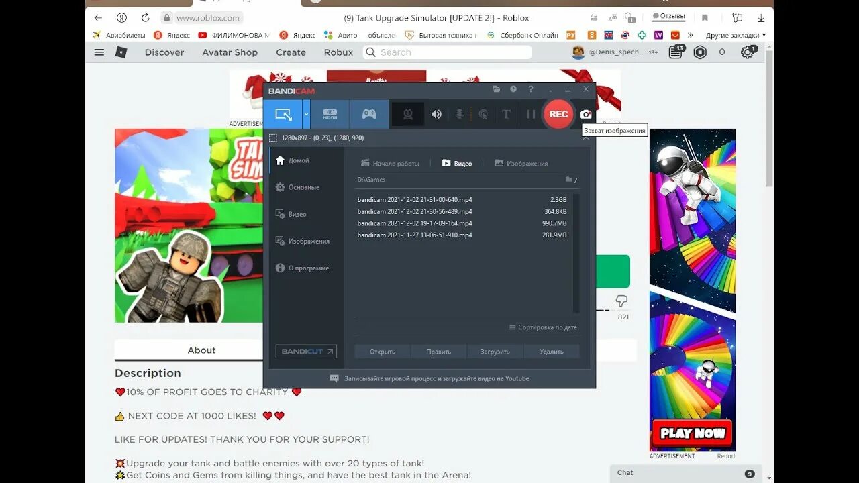Click the dislike thumbs-down icon
The width and height of the screenshot is (859, 483).
(x=621, y=301)
